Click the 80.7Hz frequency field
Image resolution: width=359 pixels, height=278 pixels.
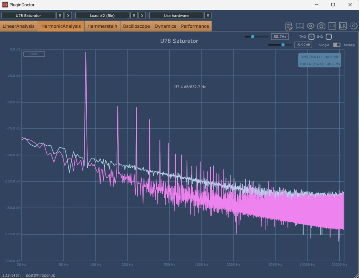280,36
